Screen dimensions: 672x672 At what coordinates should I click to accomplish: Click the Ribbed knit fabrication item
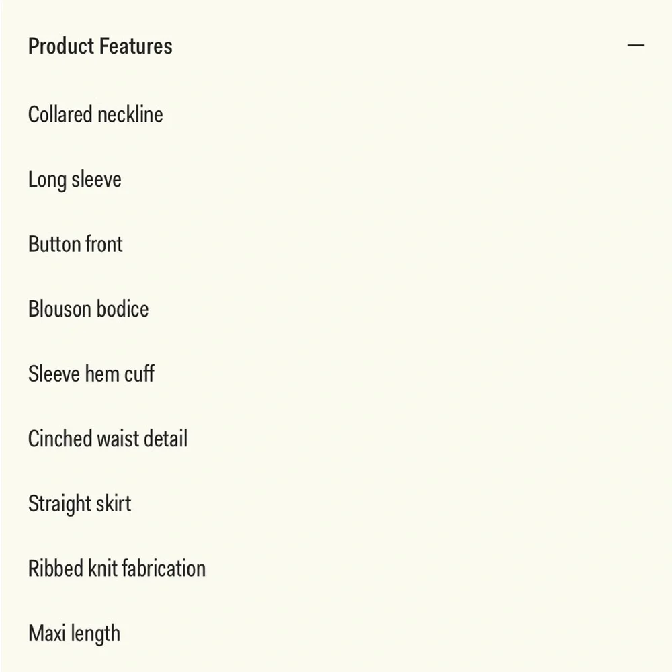117,569
